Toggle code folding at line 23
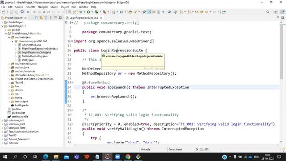This screenshot has height=161, width=286. [x=72, y=83]
